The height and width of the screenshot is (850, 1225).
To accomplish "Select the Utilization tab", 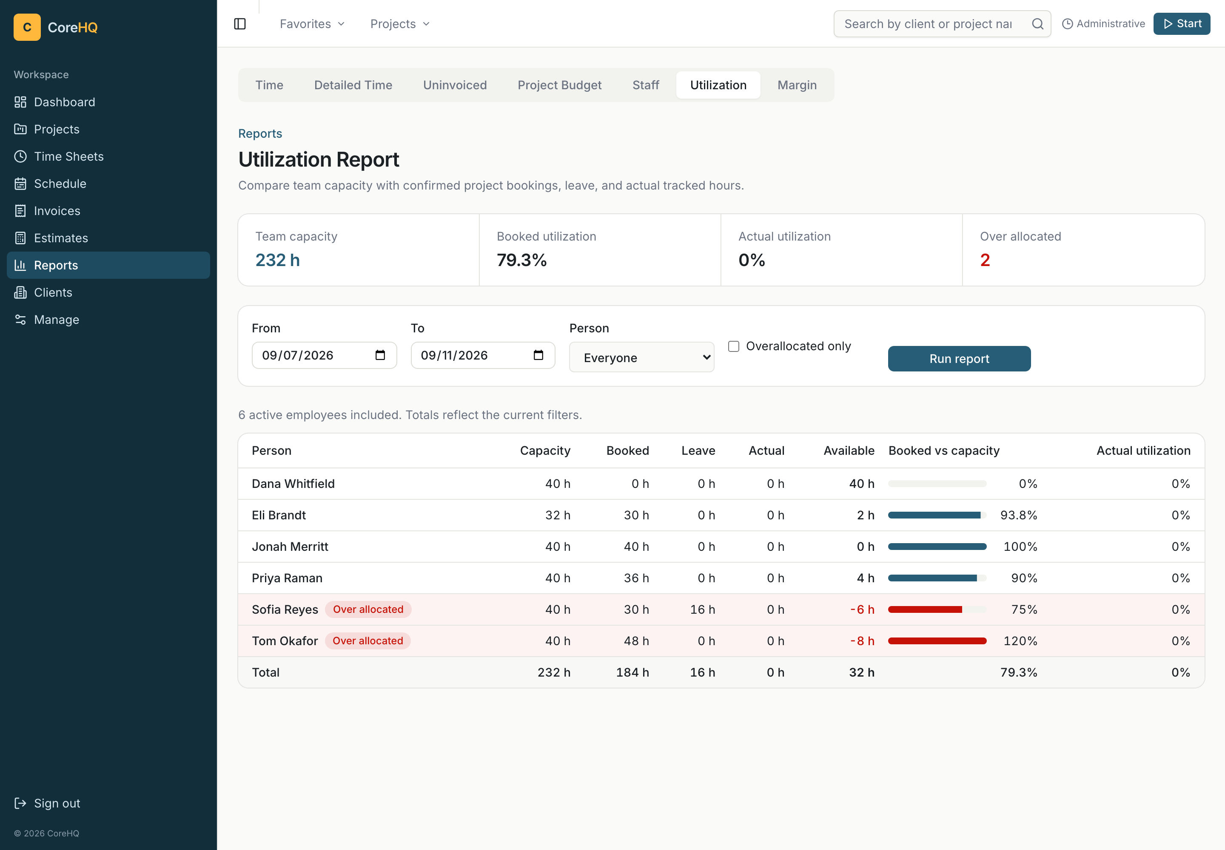I will click(718, 85).
